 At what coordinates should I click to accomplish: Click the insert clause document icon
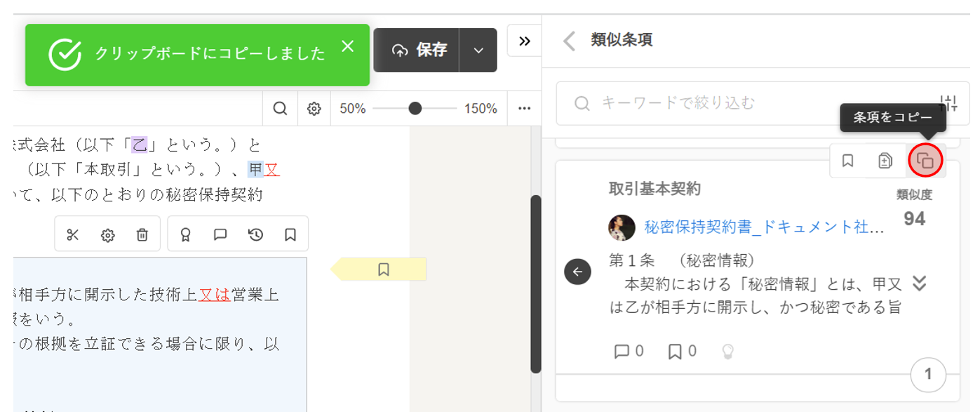tap(885, 161)
